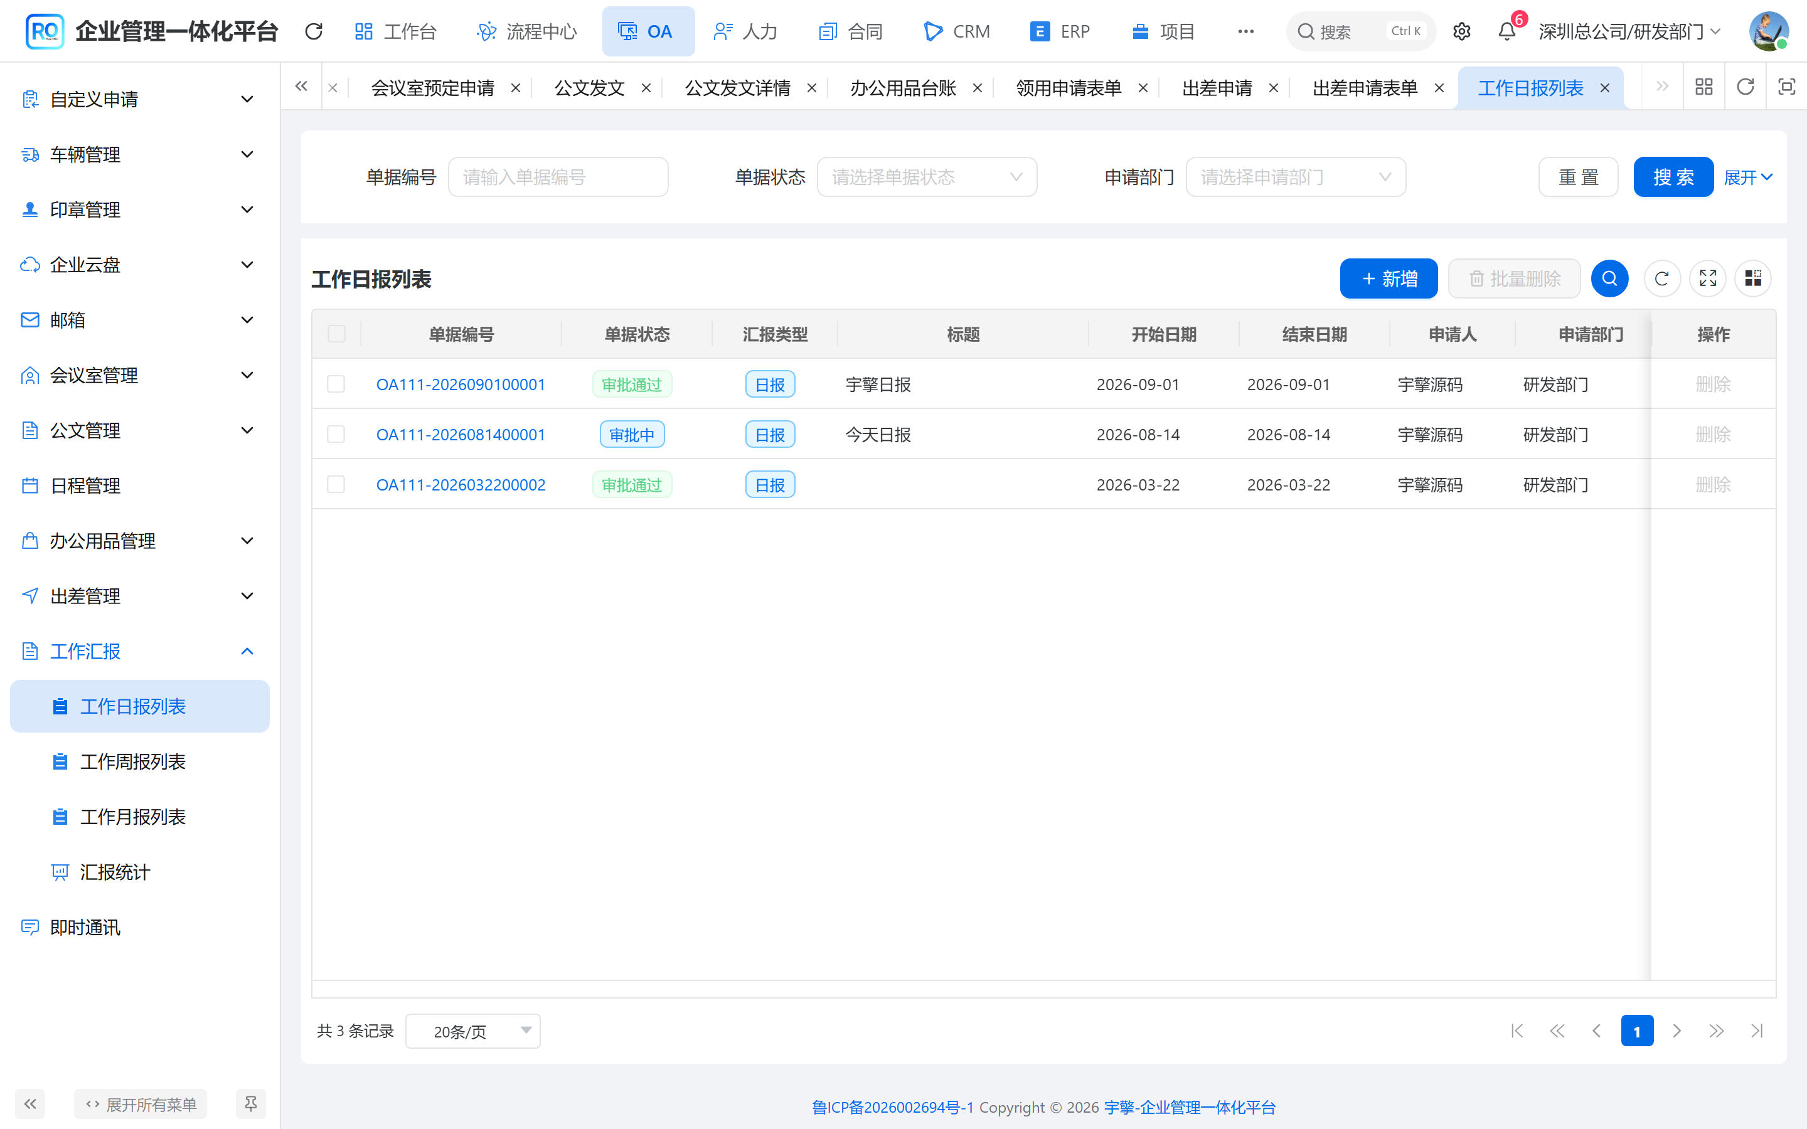The image size is (1807, 1129).
Task: Pin the sidebar menu icon
Action: click(251, 1104)
